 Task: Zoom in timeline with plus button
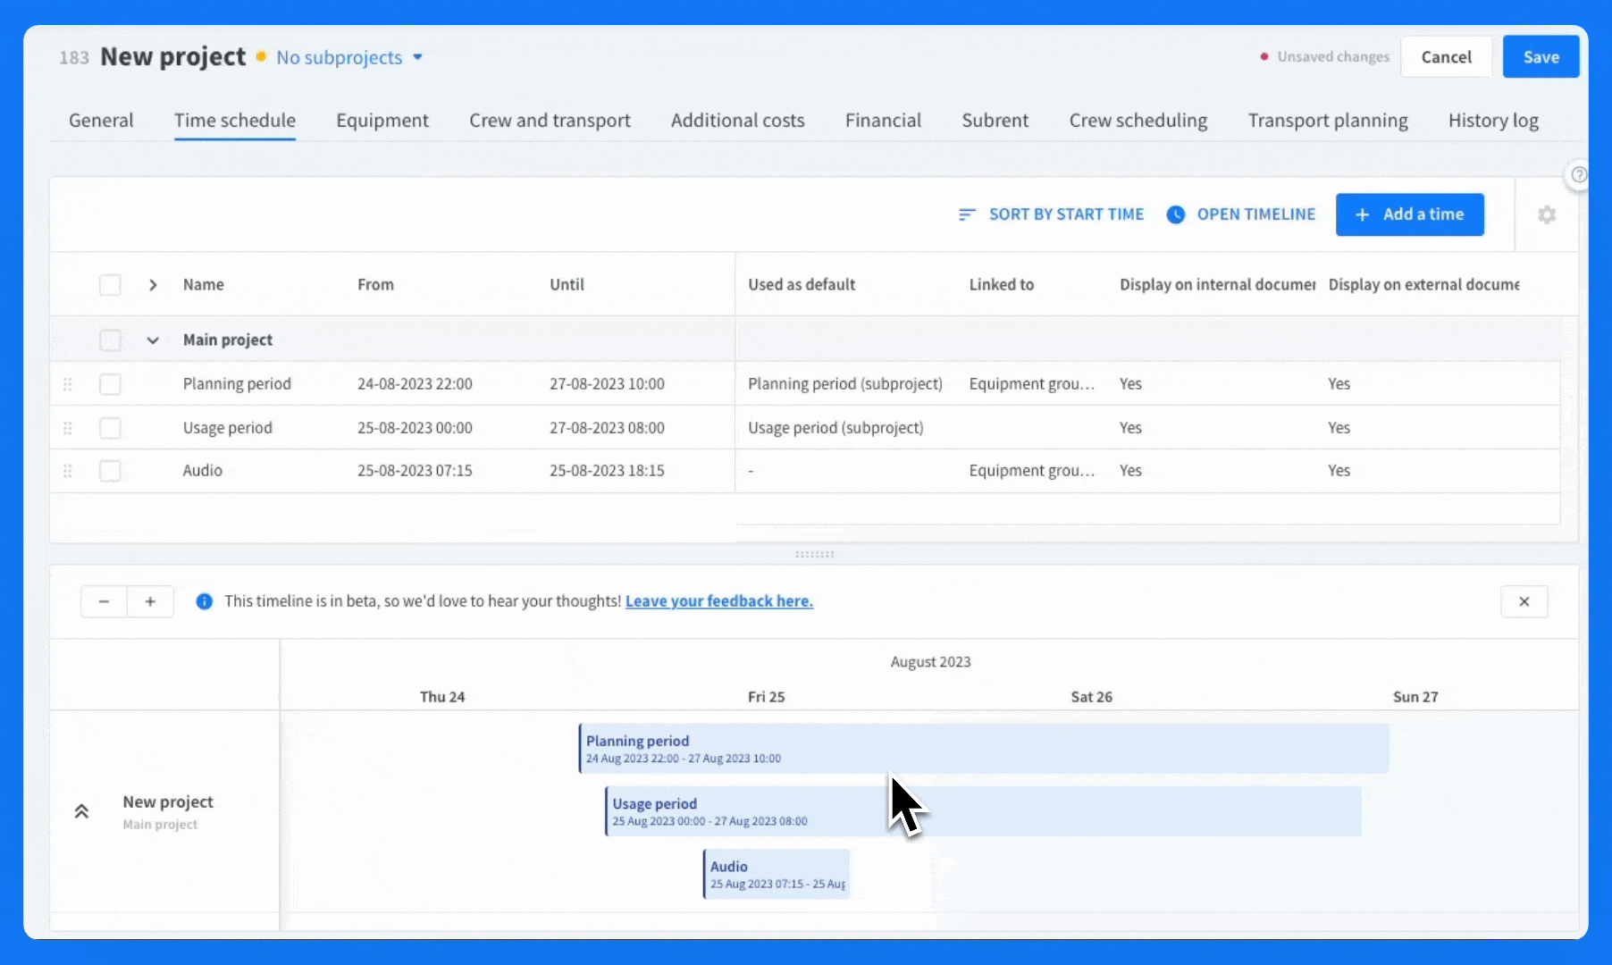pyautogui.click(x=150, y=601)
